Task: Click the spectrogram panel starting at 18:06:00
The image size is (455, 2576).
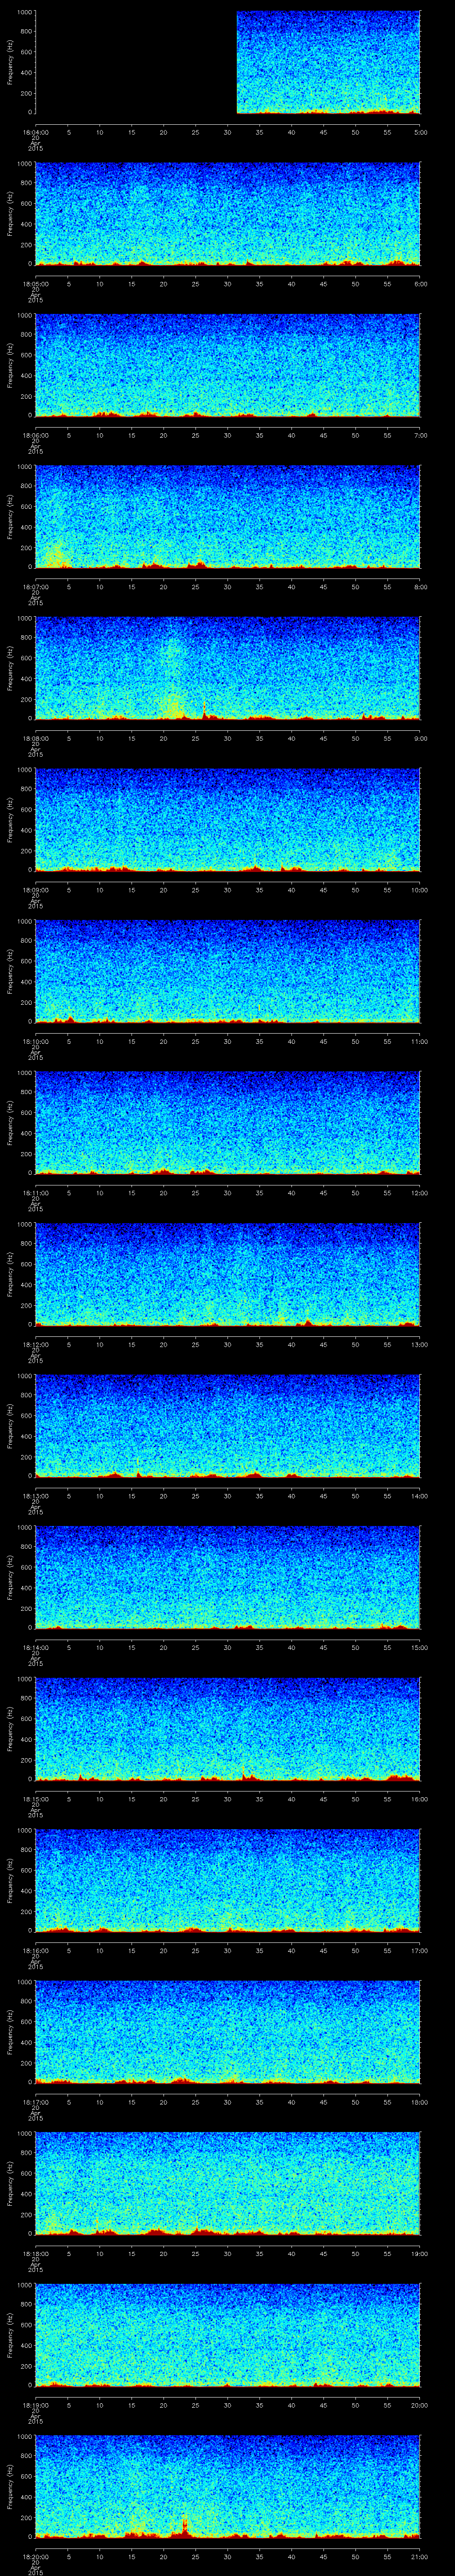Action: (x=228, y=365)
